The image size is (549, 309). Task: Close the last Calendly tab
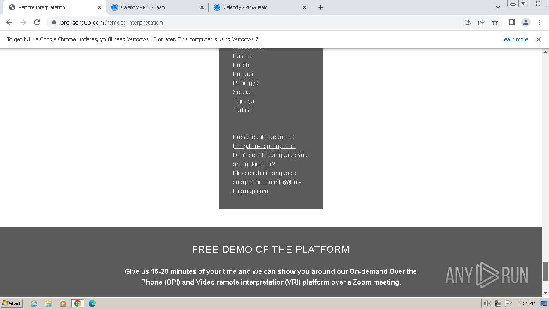(305, 7)
